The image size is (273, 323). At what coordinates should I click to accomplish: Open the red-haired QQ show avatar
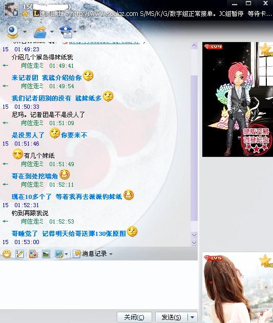click(x=238, y=99)
